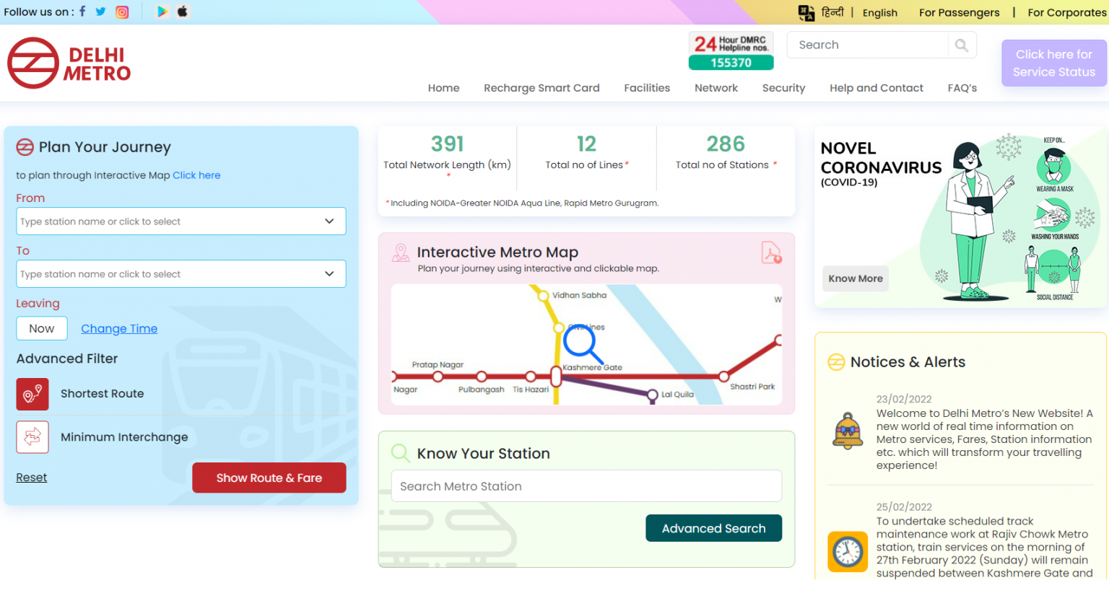Open the PDF icon on Interactive Metro Map
1109x593 pixels.
coord(770,252)
